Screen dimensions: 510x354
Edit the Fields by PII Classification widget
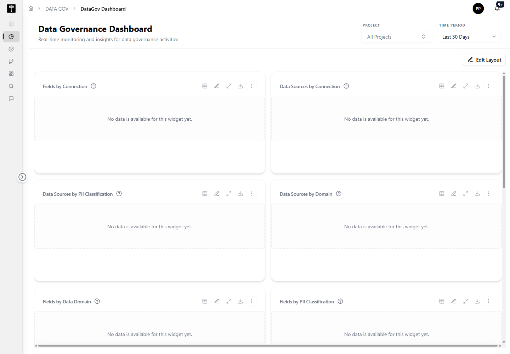coord(454,301)
